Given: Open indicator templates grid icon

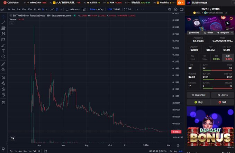Looking at the screenshot, I should (84, 9).
